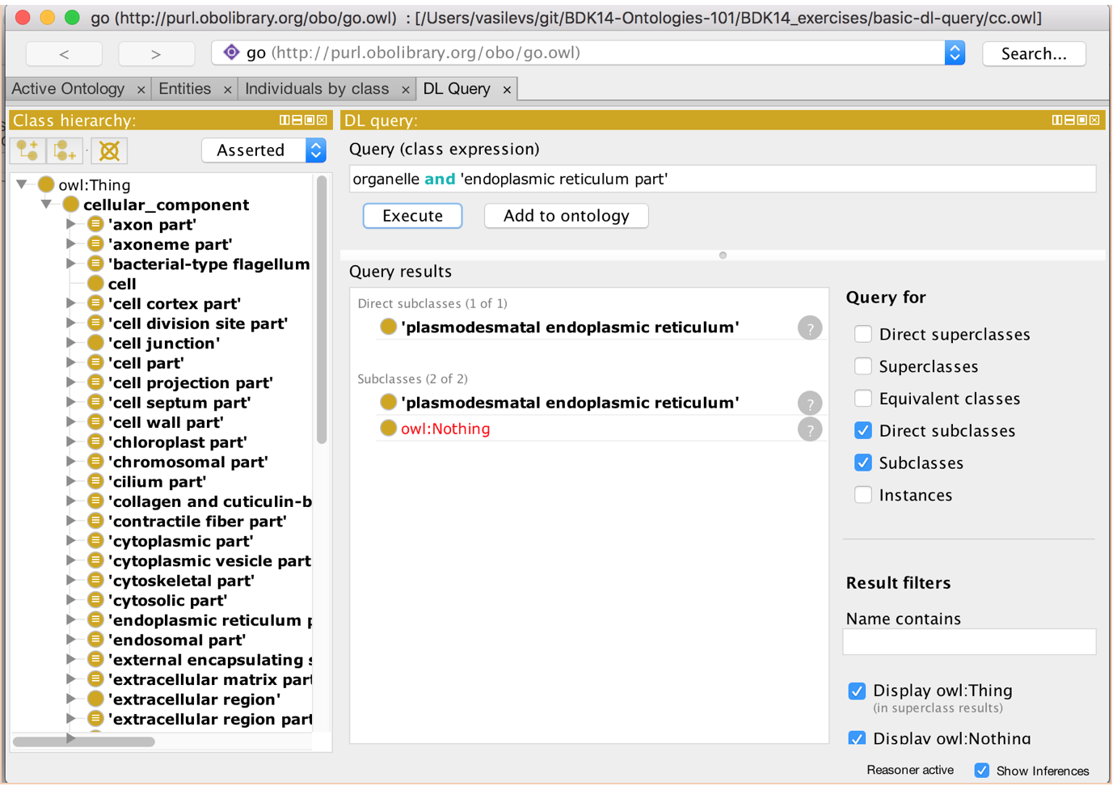
Task: Close the DL Query tab
Action: pyautogui.click(x=507, y=90)
